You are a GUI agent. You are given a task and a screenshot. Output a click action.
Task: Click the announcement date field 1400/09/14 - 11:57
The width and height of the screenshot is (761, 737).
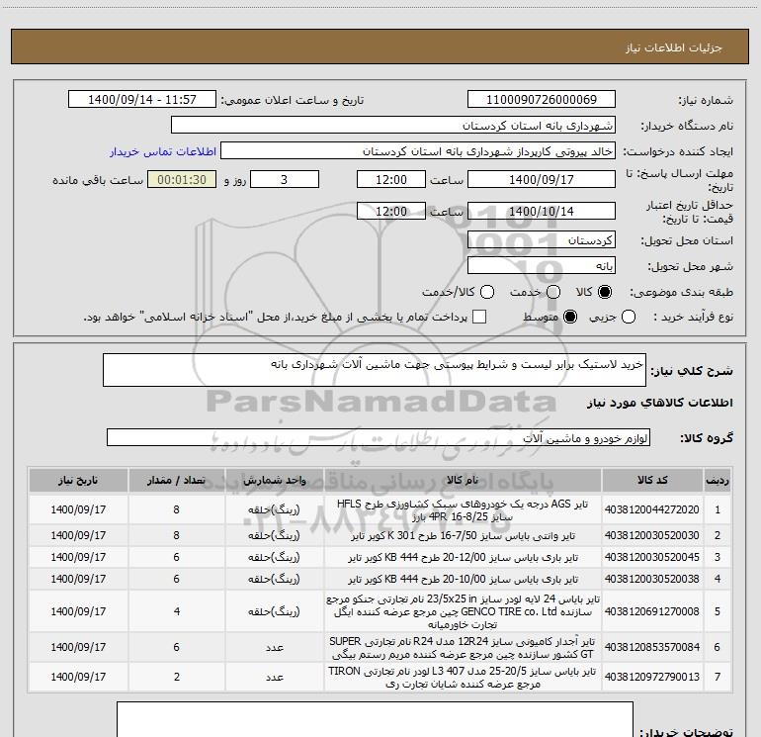click(x=142, y=100)
